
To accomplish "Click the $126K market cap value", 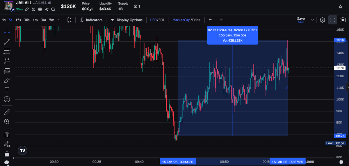I will pyautogui.click(x=68, y=6).
